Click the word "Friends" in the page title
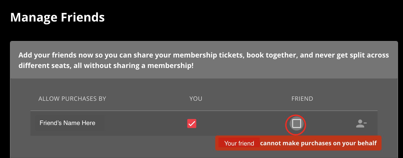 click(x=83, y=17)
